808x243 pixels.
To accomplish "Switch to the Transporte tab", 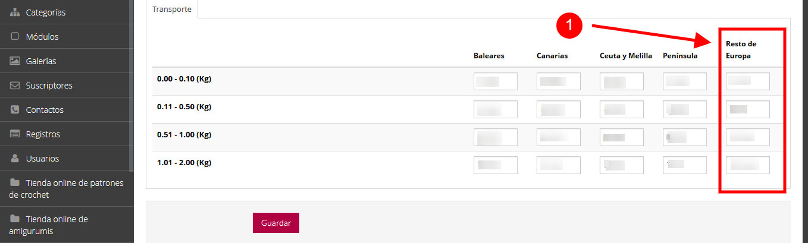I will click(172, 9).
